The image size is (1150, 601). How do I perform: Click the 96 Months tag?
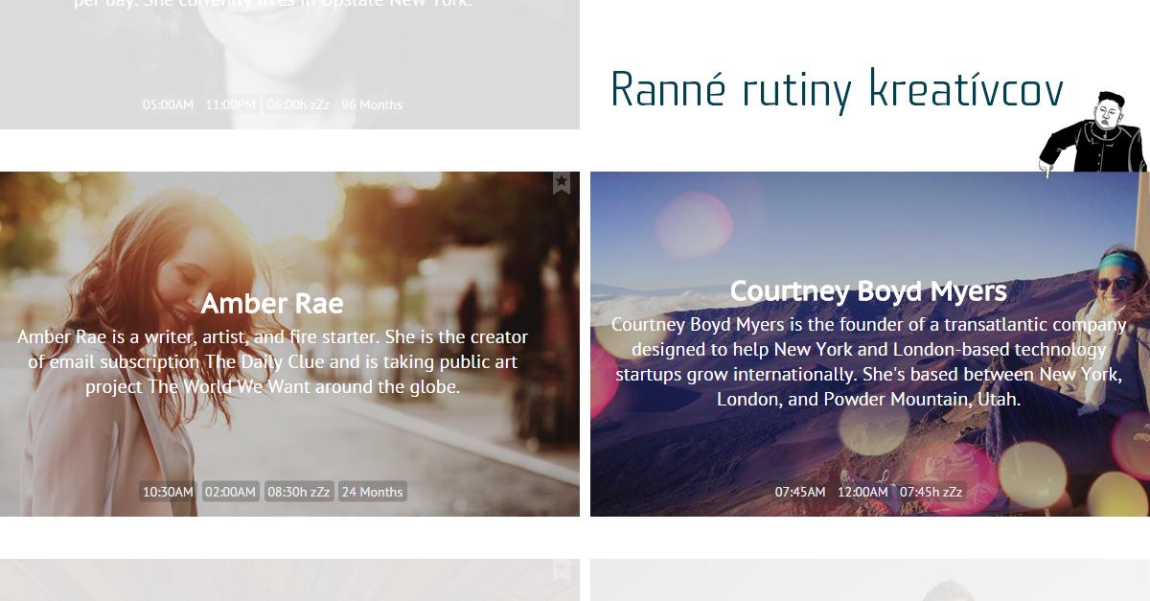pyautogui.click(x=372, y=104)
